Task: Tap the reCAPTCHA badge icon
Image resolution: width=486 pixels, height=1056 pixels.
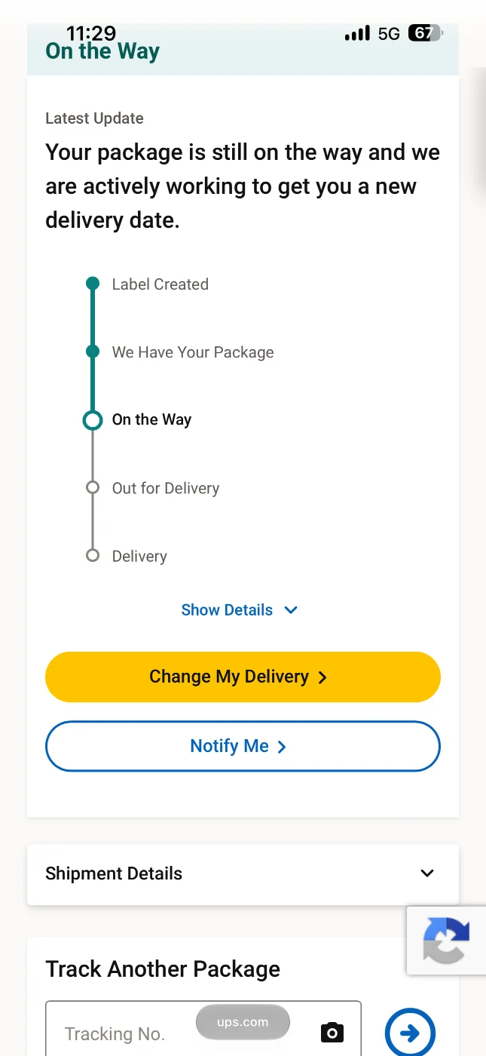Action: tap(446, 940)
